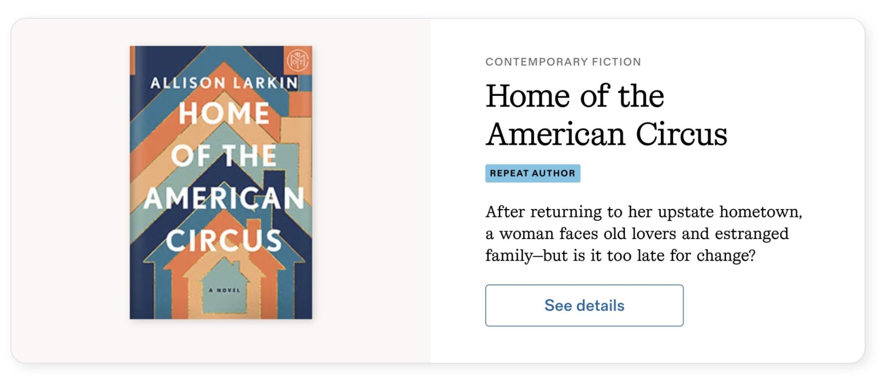Viewport: 881px width, 376px height.
Task: Click the word 'AMERICAN' on the book cover
Action: click(x=224, y=198)
